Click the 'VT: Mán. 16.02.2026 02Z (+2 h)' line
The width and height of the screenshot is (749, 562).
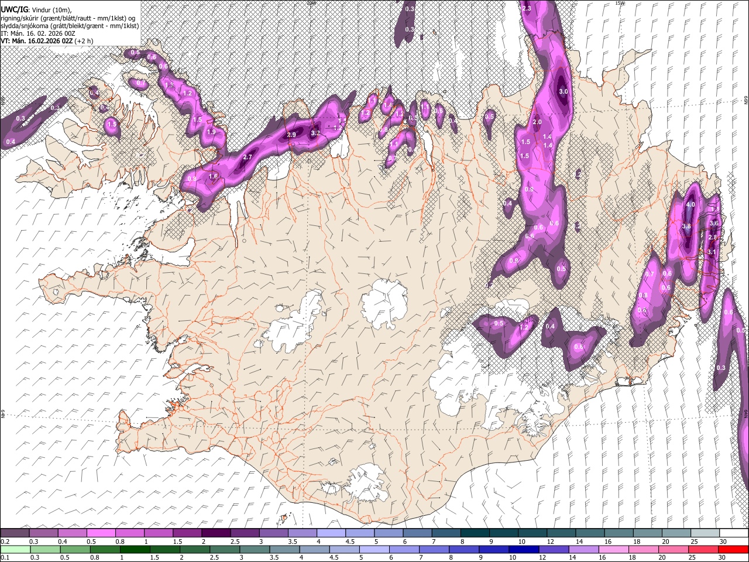click(x=47, y=41)
